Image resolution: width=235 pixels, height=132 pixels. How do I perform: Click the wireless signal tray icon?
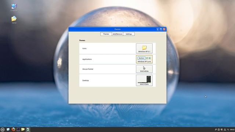(x=228, y=129)
